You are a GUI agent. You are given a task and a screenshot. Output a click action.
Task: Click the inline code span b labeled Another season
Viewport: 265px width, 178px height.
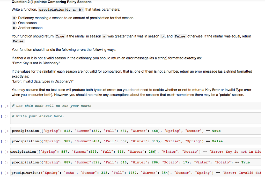click(13, 28)
